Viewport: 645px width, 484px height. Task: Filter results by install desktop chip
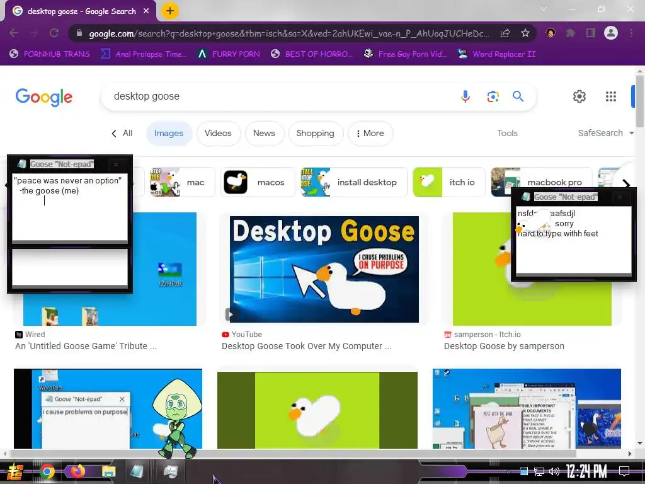354,182
